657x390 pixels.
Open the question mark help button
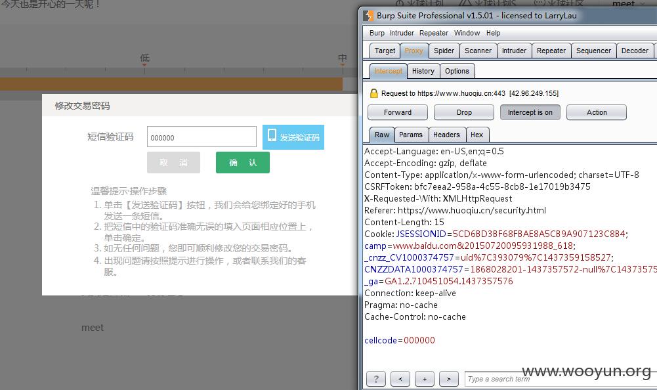[376, 379]
